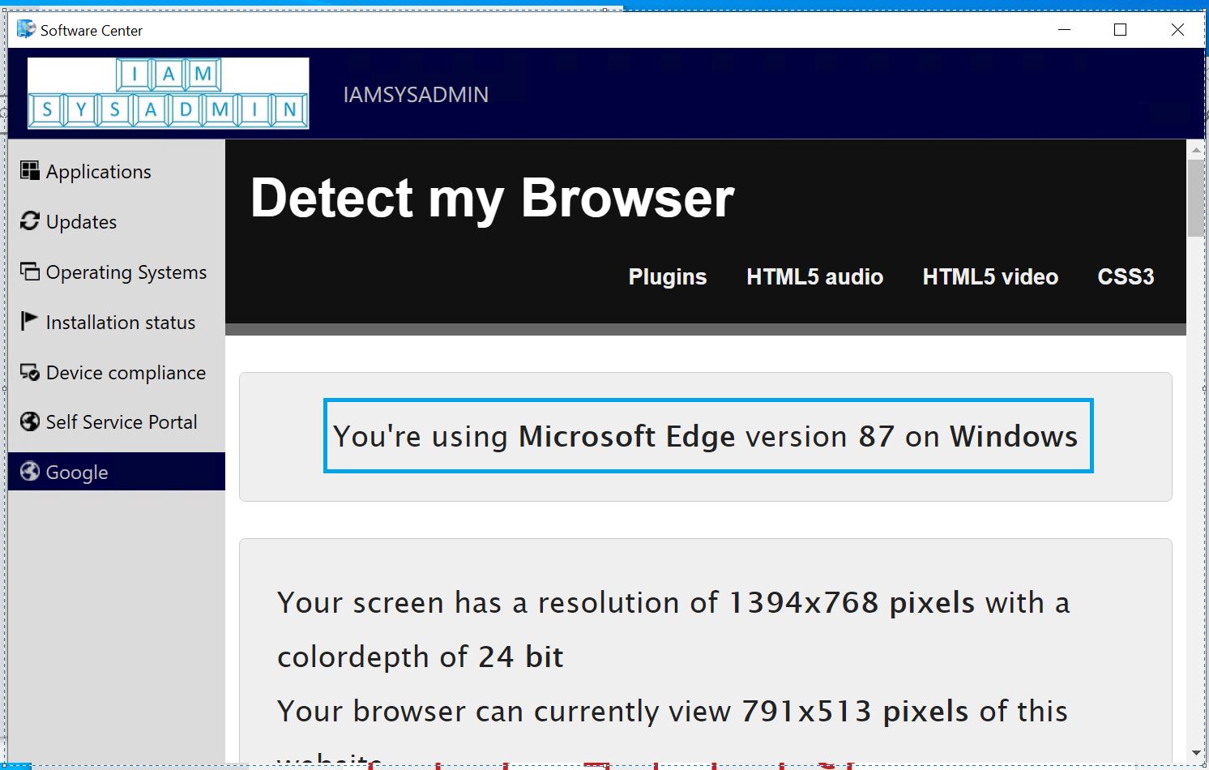Go to the Updates section
Viewport: 1209px width, 770px height.
coord(117,221)
